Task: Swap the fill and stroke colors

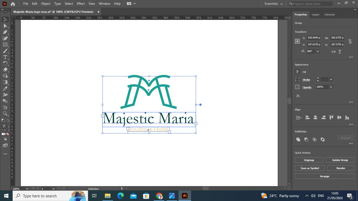Action: (8, 120)
